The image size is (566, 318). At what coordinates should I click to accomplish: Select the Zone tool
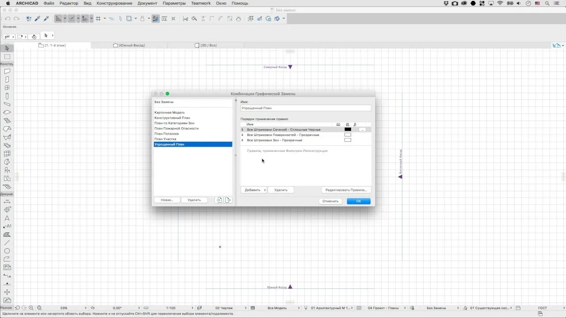(x=7, y=178)
